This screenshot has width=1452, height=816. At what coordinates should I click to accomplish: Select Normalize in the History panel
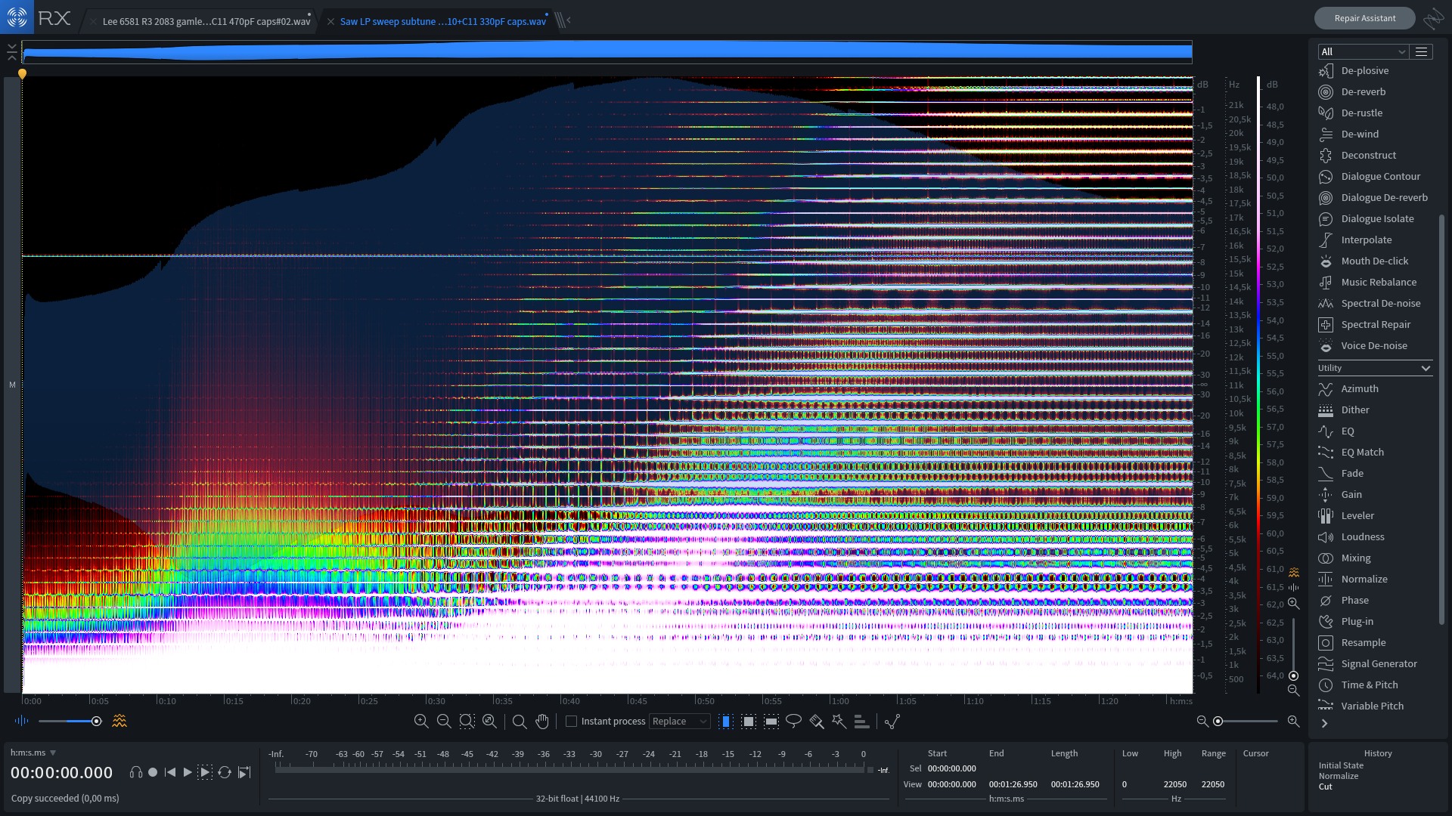click(x=1337, y=775)
